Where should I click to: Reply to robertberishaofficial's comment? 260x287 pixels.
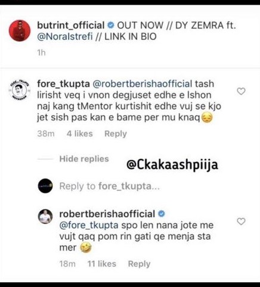(139, 264)
